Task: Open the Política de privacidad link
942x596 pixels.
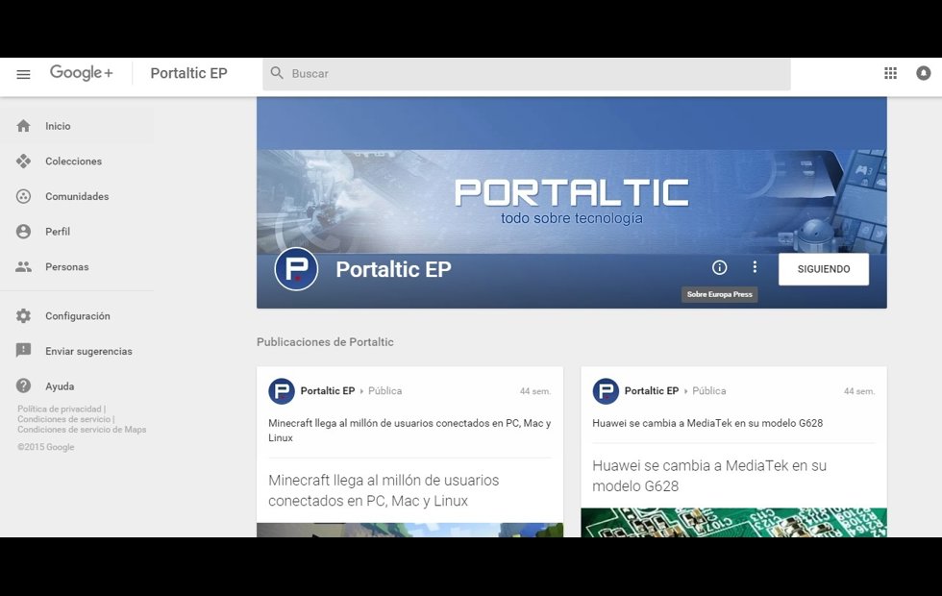Action: tap(60, 409)
